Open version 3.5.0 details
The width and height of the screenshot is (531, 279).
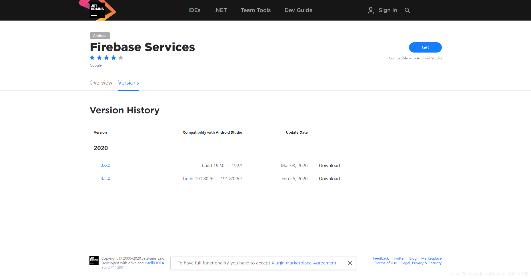[x=105, y=178]
